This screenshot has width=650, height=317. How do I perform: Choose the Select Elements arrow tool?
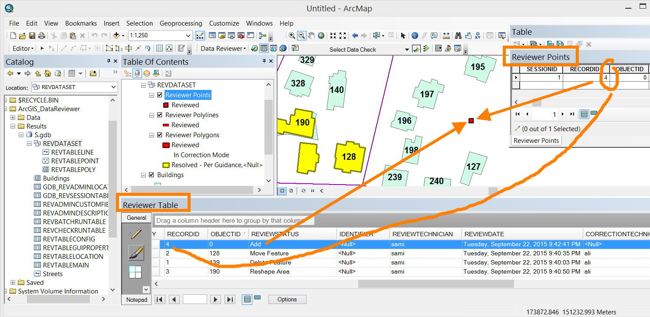click(x=403, y=36)
